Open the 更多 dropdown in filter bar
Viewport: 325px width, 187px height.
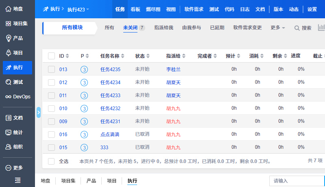[278, 28]
